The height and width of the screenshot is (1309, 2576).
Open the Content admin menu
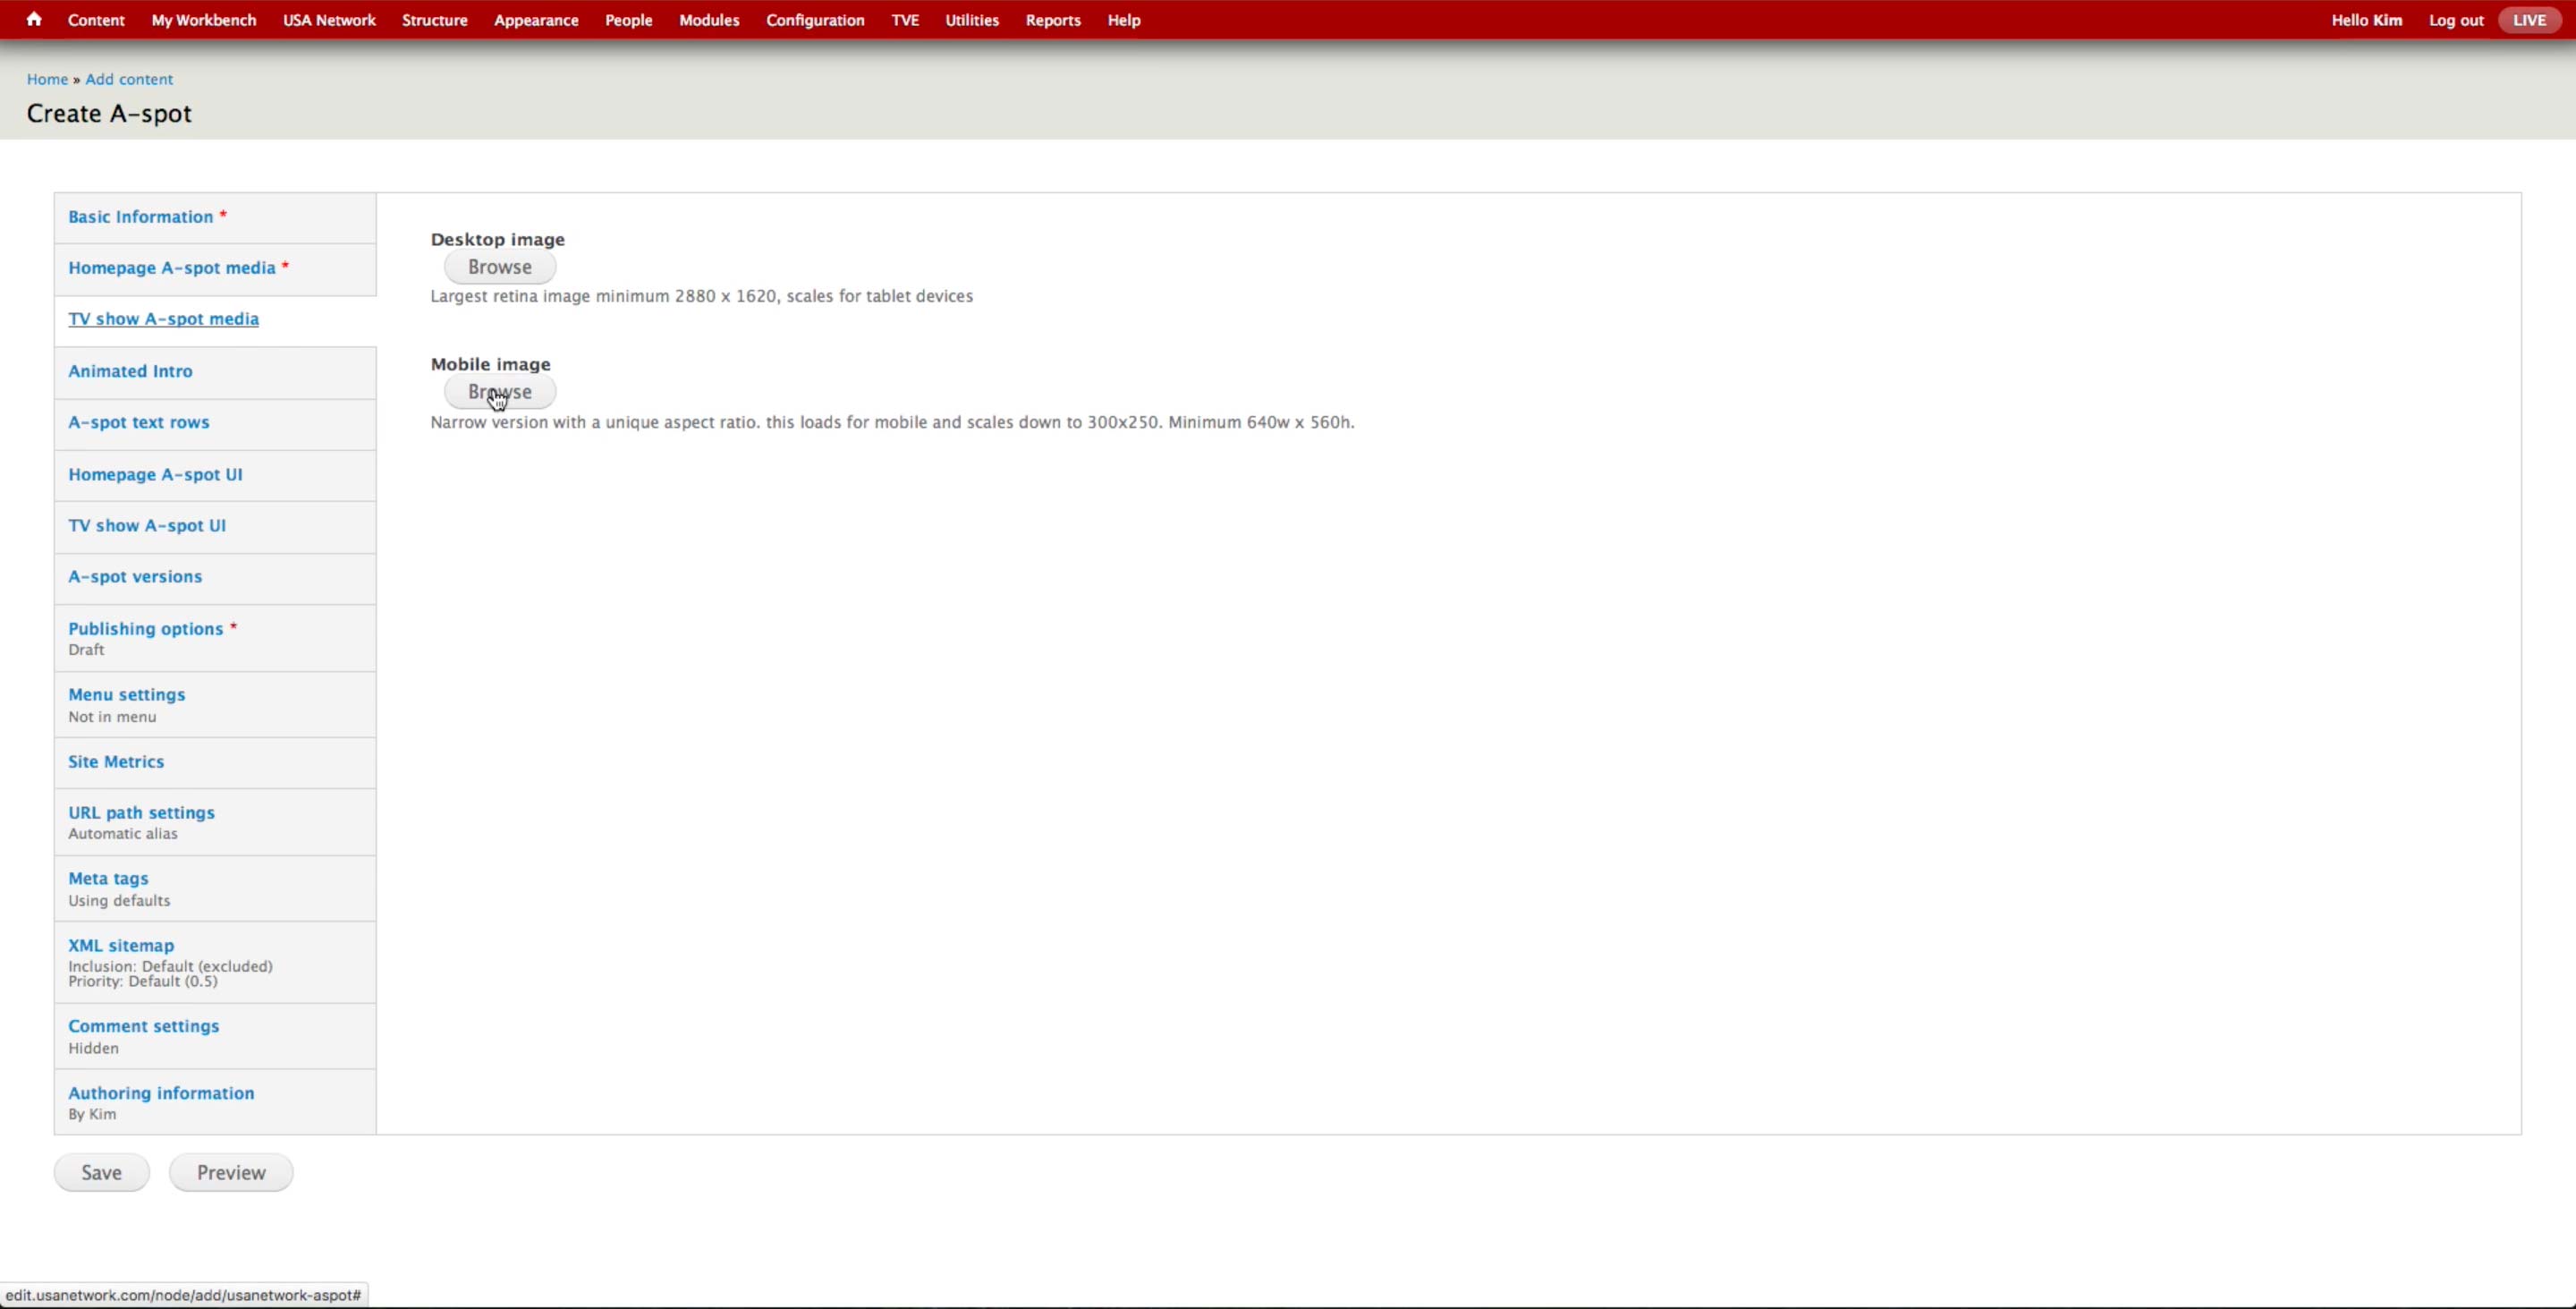tap(96, 20)
